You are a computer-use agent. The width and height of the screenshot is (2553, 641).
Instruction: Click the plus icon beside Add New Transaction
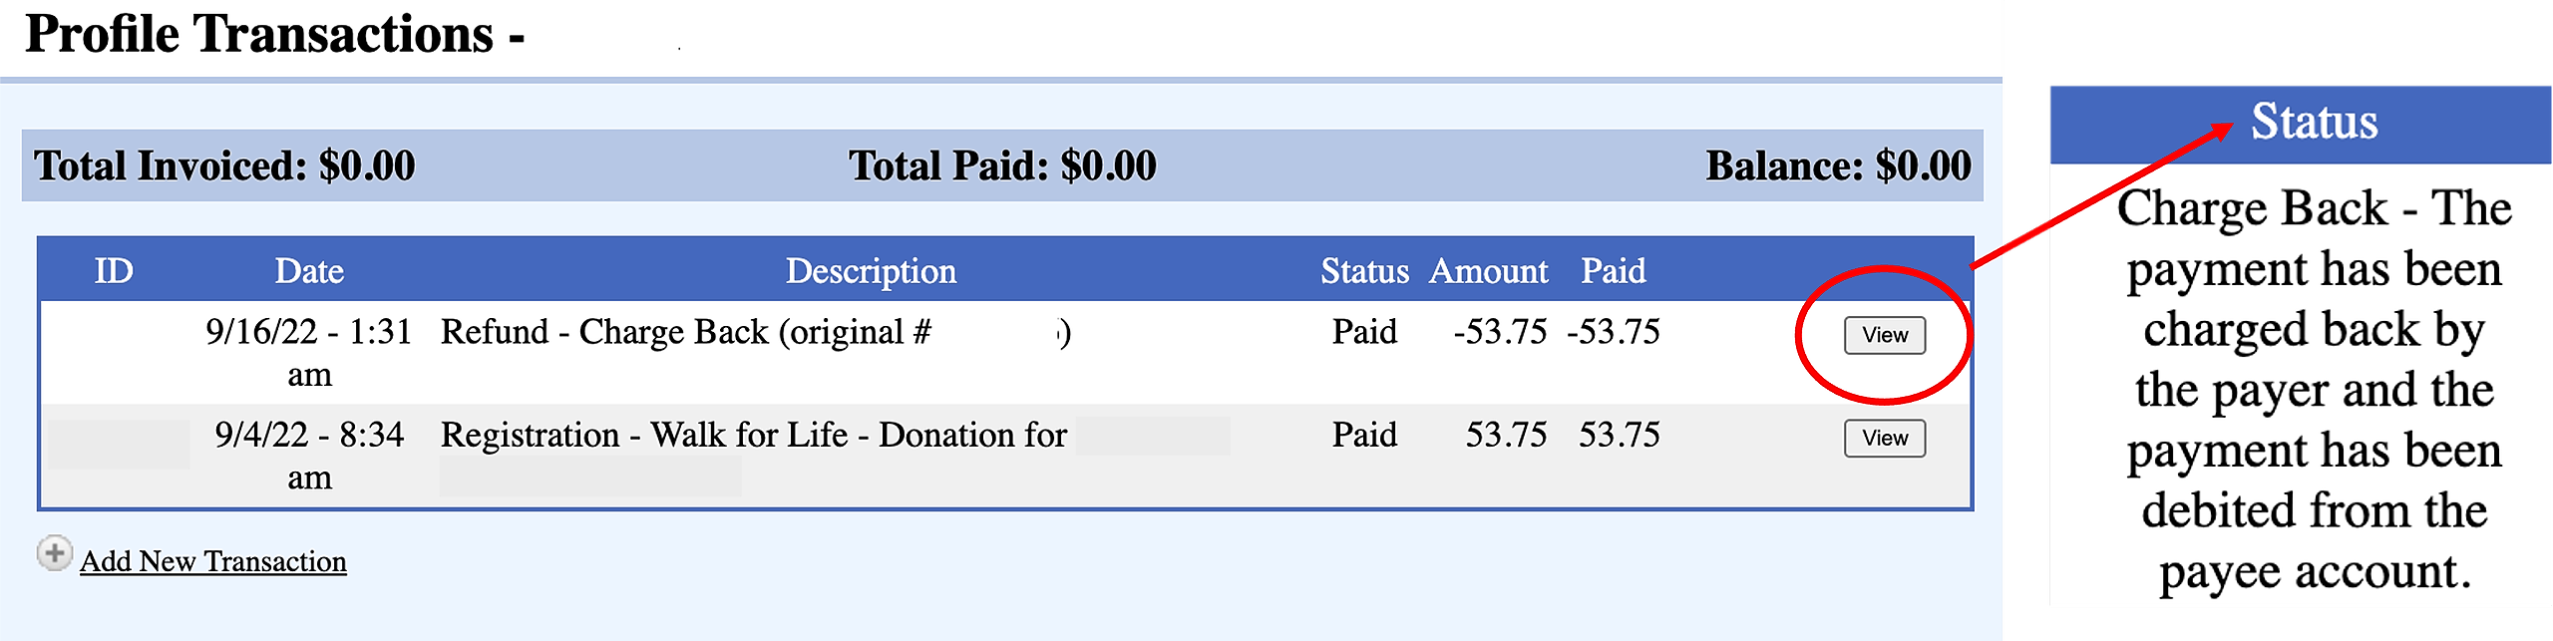54,553
